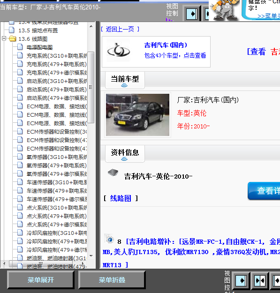Viewport: 280px width, 293px height.
Task: Click bottom view control split-center button
Action: click(x=260, y=280)
